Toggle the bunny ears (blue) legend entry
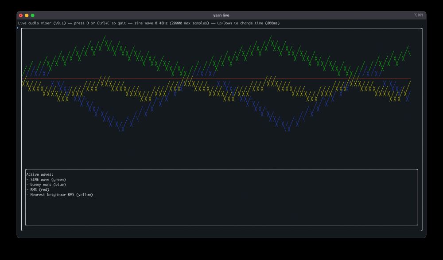Screen dimensions: 443x260 coord(46,184)
